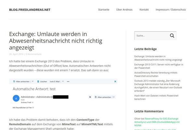Image resolution: width=195 pixels, height=130 pixels.
Task: Click the Letzte Kommentare heading
Action: coord(149,111)
